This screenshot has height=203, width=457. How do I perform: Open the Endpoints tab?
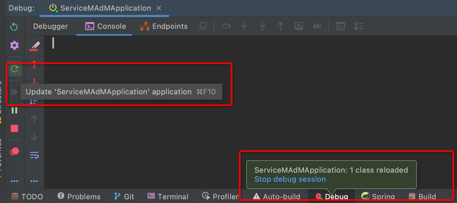[164, 26]
